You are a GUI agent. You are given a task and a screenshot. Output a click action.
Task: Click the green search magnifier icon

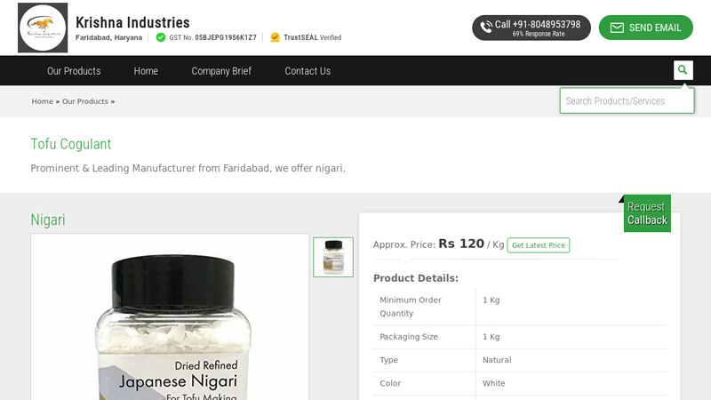[x=683, y=70]
